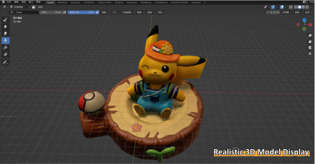Image resolution: width=315 pixels, height=164 pixels.
Task: Toggle strength pen pressure button
Action: (97, 13)
